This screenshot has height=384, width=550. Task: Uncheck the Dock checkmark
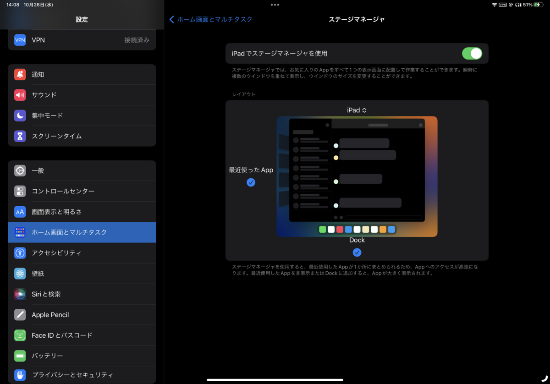[x=357, y=252]
